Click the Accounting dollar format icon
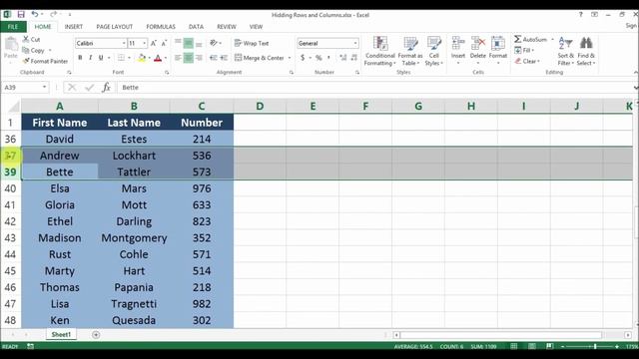This screenshot has height=359, width=639. click(x=303, y=58)
